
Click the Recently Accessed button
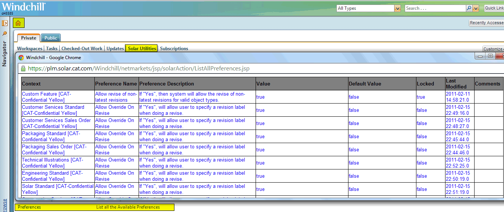pos(487,23)
